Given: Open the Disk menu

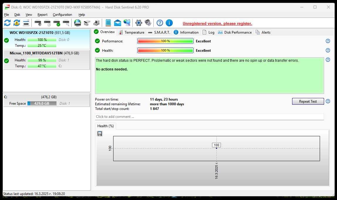Looking at the screenshot, I should [17, 15].
